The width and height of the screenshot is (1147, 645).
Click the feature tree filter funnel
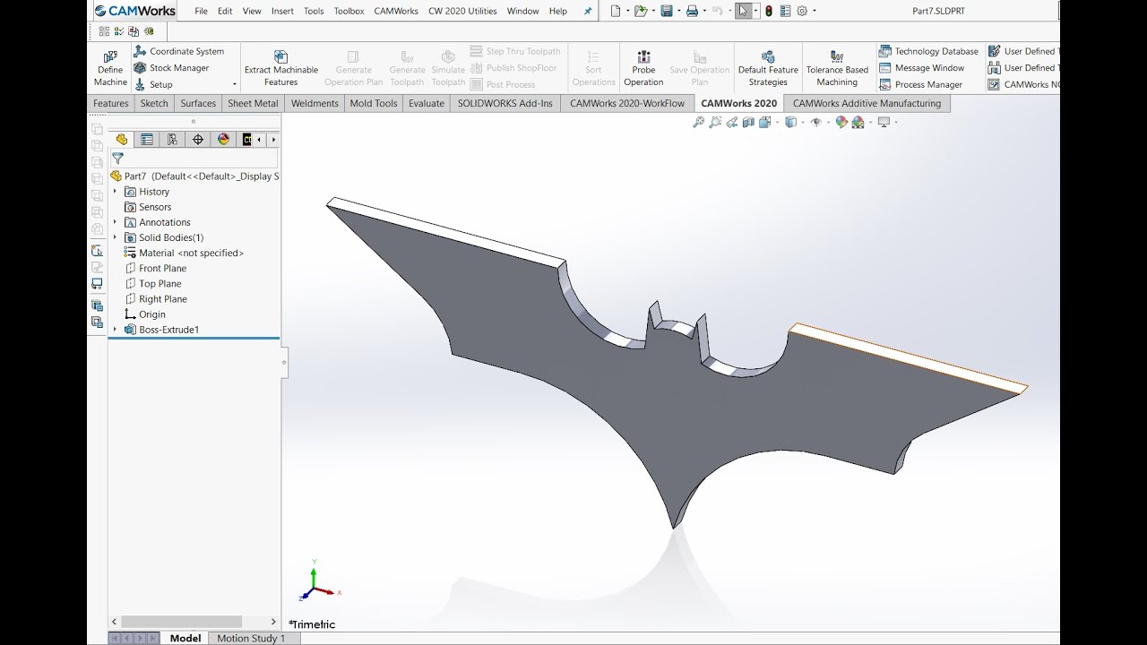pos(117,159)
